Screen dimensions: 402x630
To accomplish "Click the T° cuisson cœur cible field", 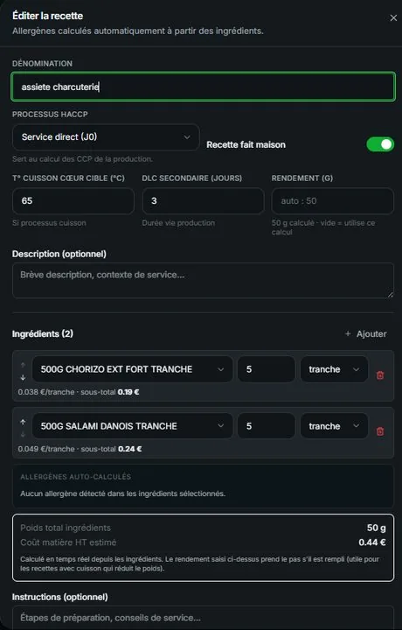I will click(x=73, y=201).
